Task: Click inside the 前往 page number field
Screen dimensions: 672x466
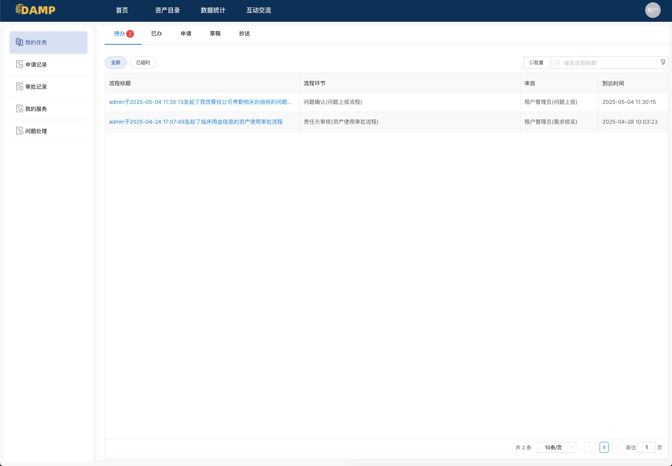Action: [x=647, y=447]
